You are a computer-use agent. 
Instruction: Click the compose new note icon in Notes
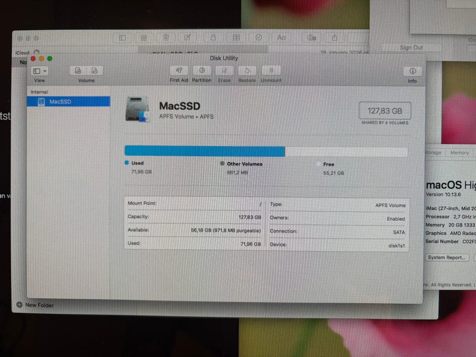point(187,37)
